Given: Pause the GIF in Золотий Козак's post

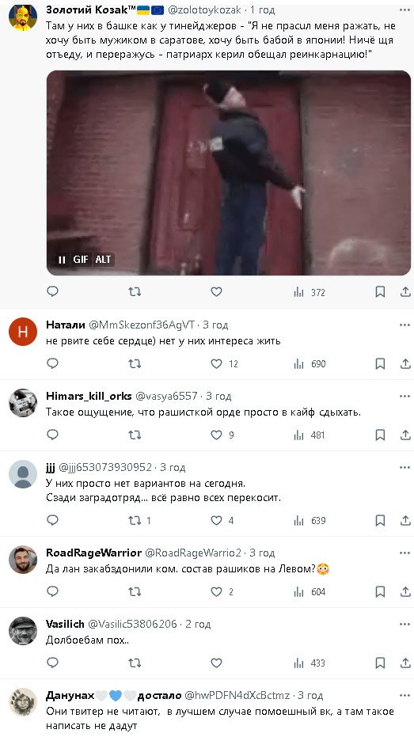Looking at the screenshot, I should click(62, 260).
